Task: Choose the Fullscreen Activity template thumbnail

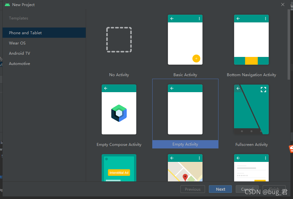Action: [251, 109]
